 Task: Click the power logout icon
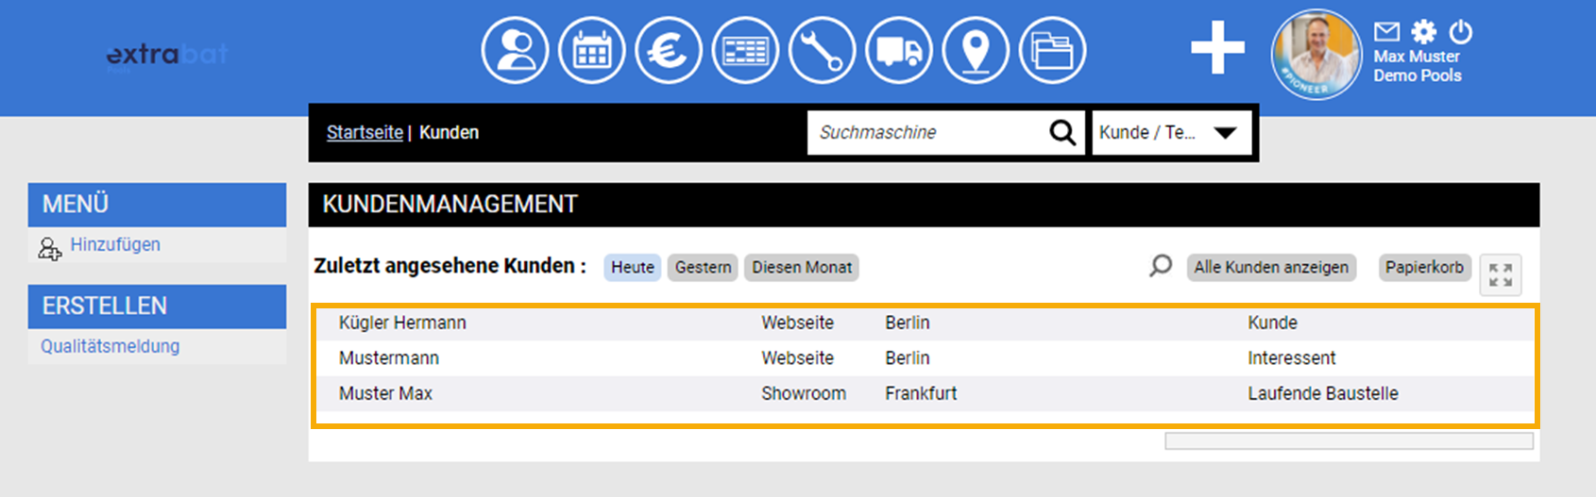click(x=1460, y=32)
